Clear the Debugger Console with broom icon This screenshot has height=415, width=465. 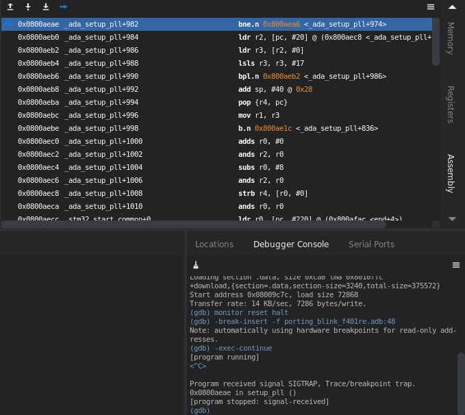[x=195, y=264]
